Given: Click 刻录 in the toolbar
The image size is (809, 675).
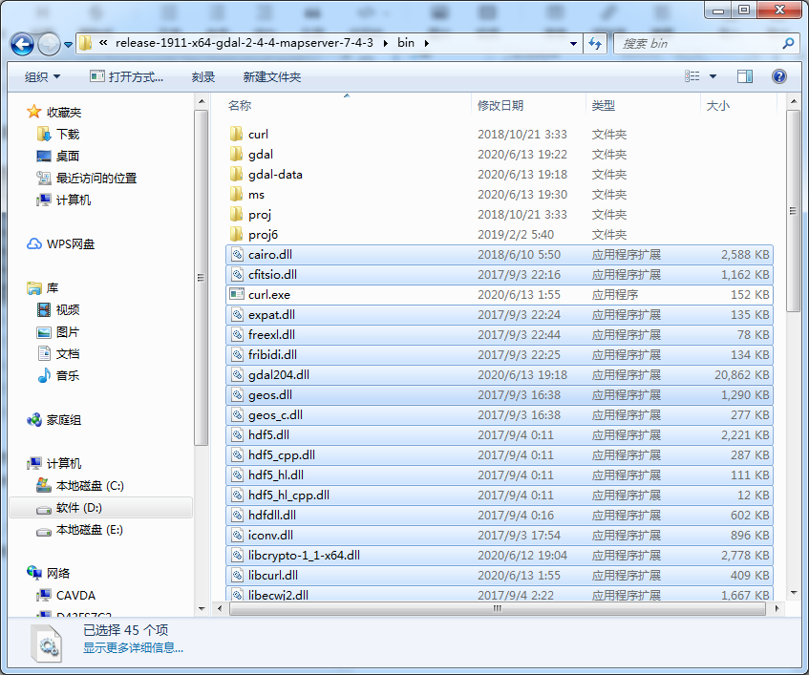Looking at the screenshot, I should point(203,76).
